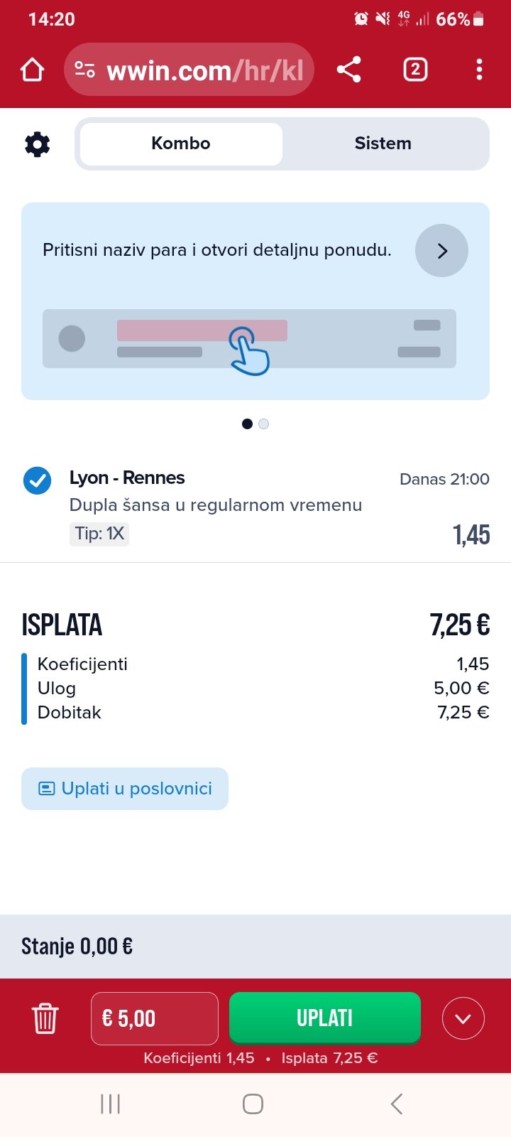Tap Uplati u poslovnici button

(x=125, y=789)
